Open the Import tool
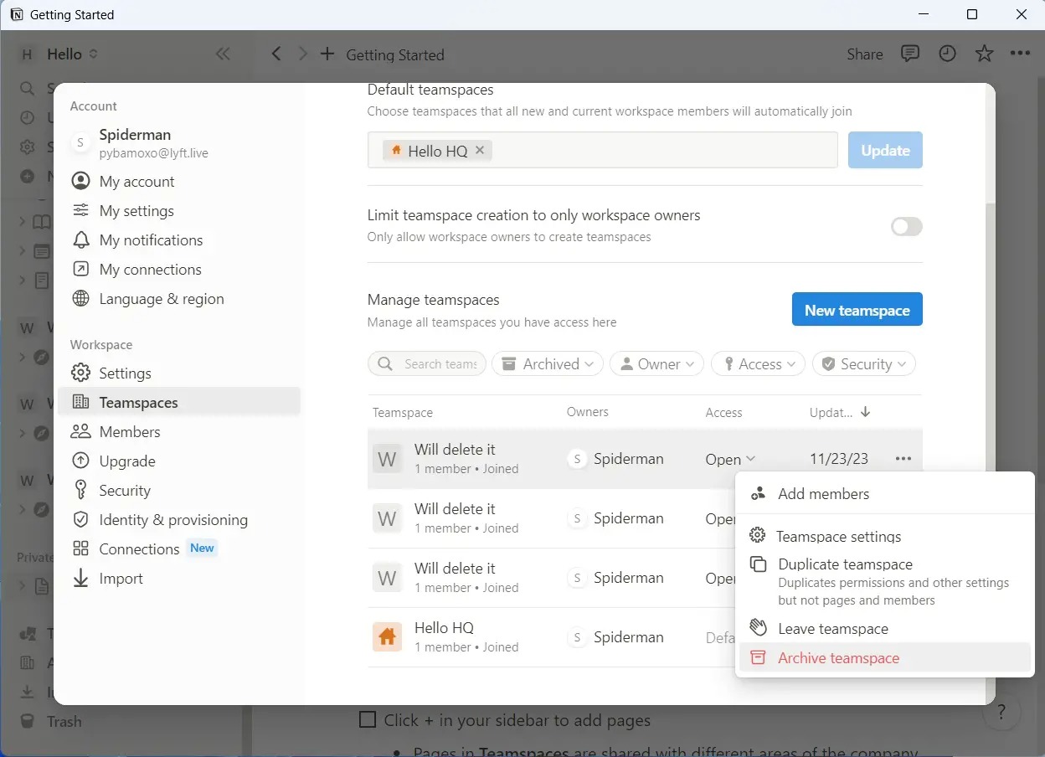This screenshot has width=1045, height=757. [121, 578]
